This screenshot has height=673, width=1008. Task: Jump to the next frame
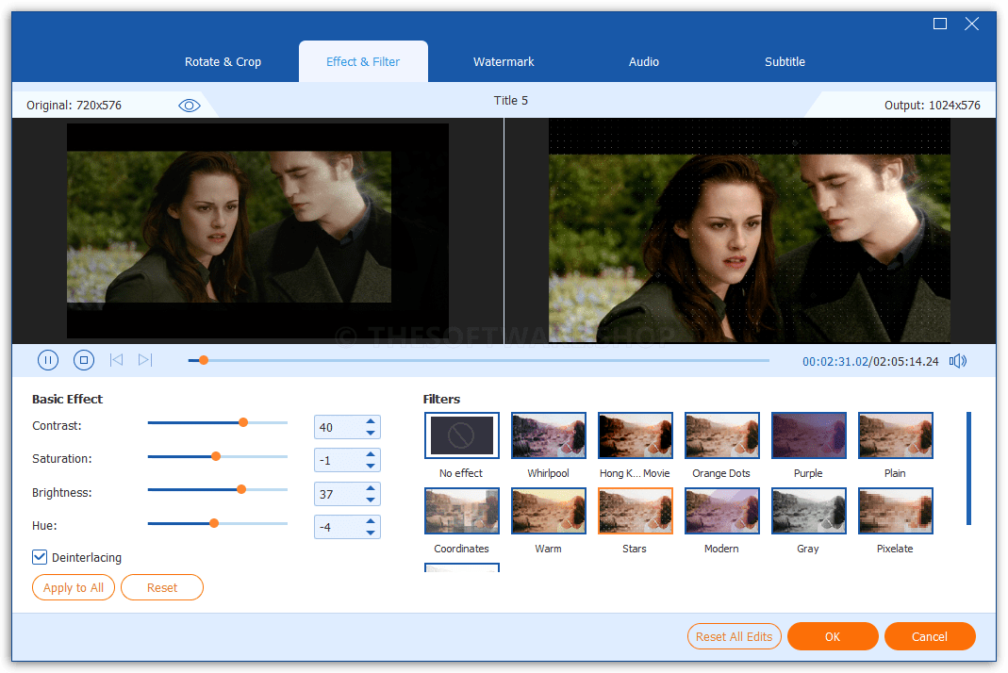pos(145,360)
